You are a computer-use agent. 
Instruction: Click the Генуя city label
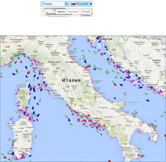point(21,49)
